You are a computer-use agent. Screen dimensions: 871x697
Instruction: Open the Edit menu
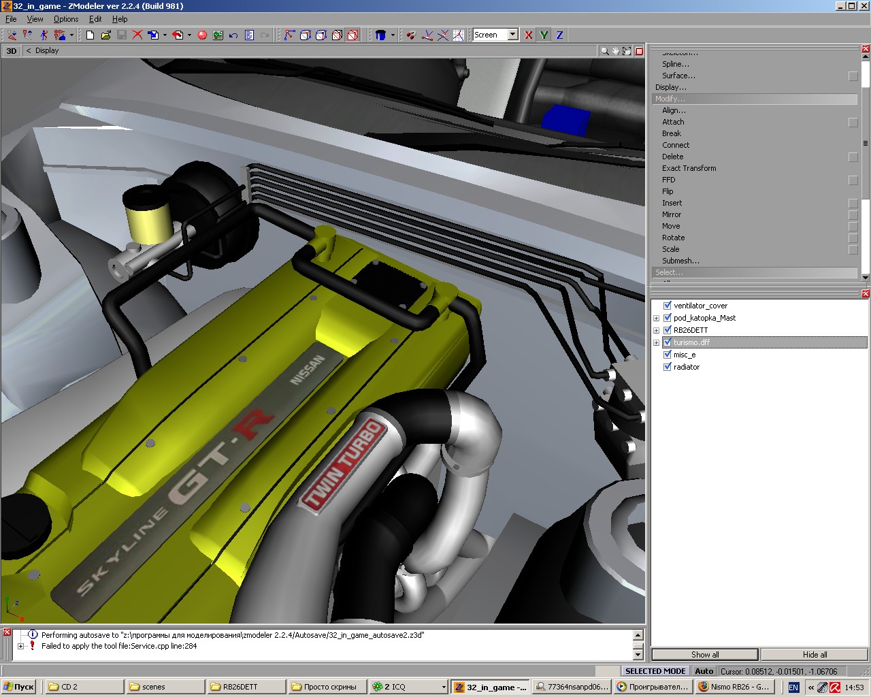pos(95,19)
